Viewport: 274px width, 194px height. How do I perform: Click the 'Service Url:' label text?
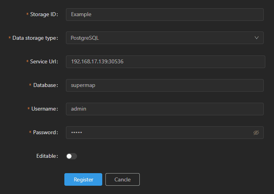click(44, 61)
